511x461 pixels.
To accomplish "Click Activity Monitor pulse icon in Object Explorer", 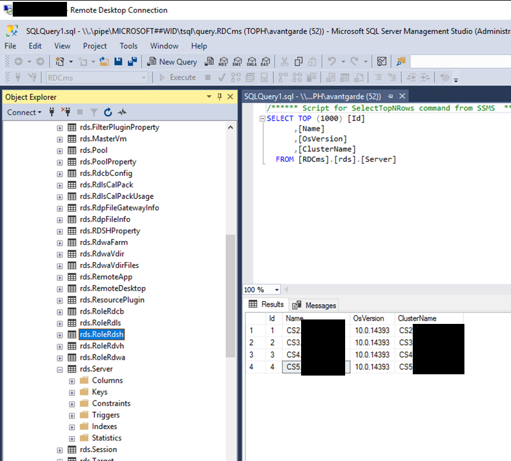I will (x=122, y=112).
